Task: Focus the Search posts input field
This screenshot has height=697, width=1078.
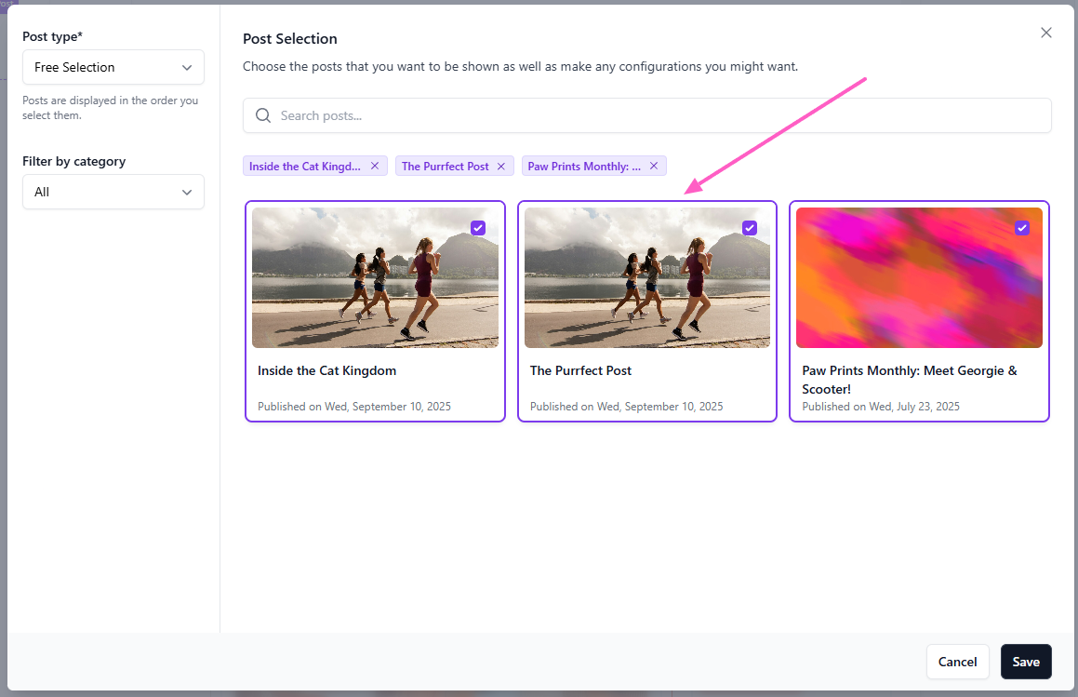Action: point(651,115)
